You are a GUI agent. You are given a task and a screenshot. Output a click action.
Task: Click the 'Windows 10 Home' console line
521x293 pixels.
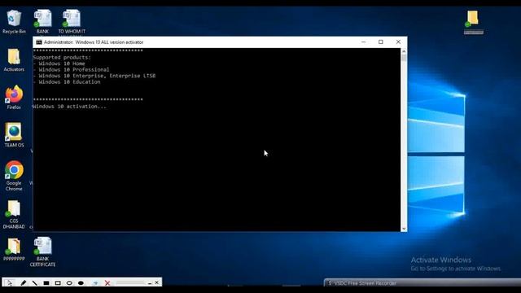pos(59,63)
